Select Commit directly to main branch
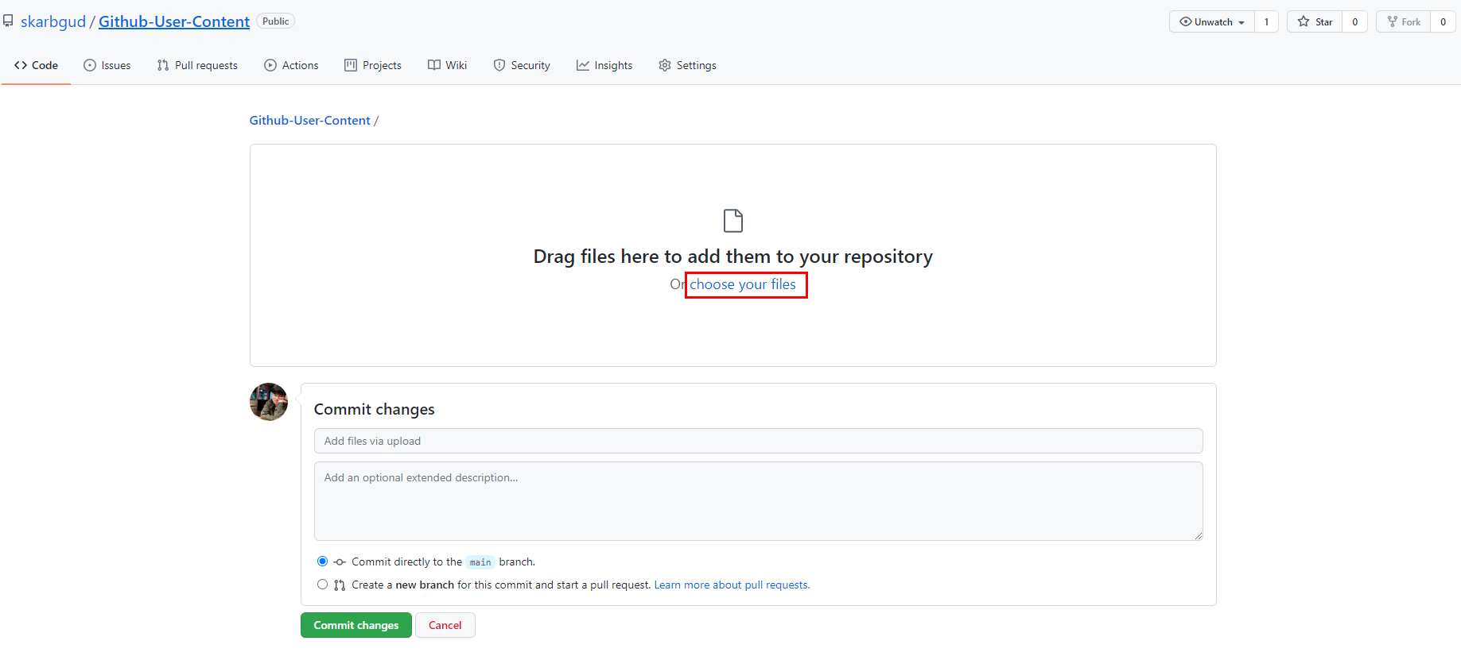Viewport: 1461px width, 660px height. [x=322, y=561]
